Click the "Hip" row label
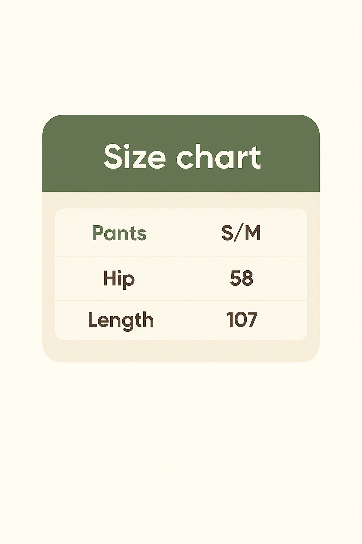The height and width of the screenshot is (544, 362). (119, 279)
